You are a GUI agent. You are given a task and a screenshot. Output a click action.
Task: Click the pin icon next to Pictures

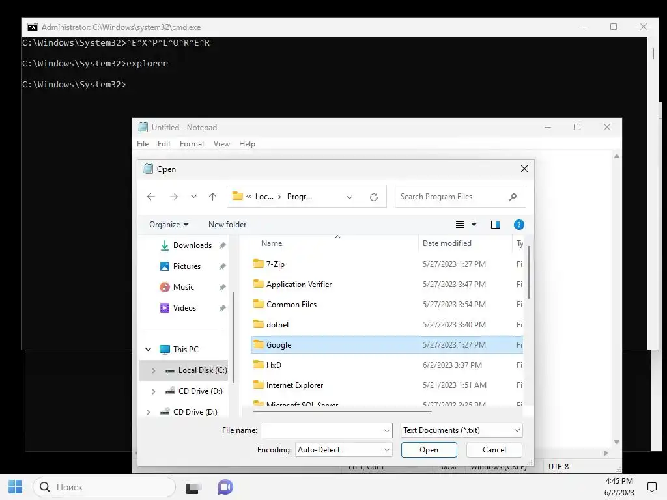[x=222, y=266]
